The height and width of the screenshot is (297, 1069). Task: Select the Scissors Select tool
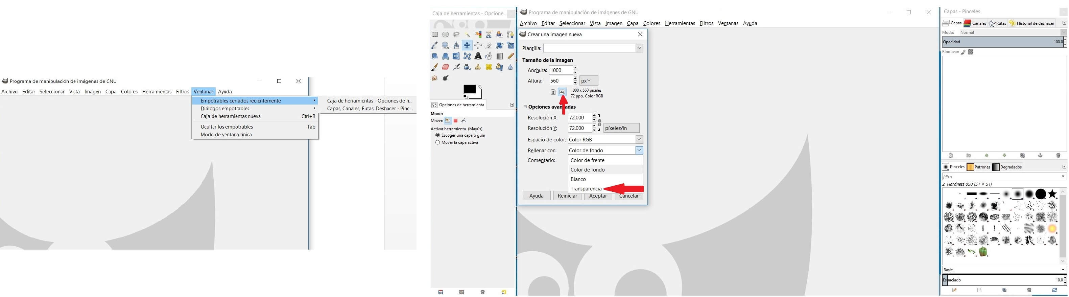489,35
